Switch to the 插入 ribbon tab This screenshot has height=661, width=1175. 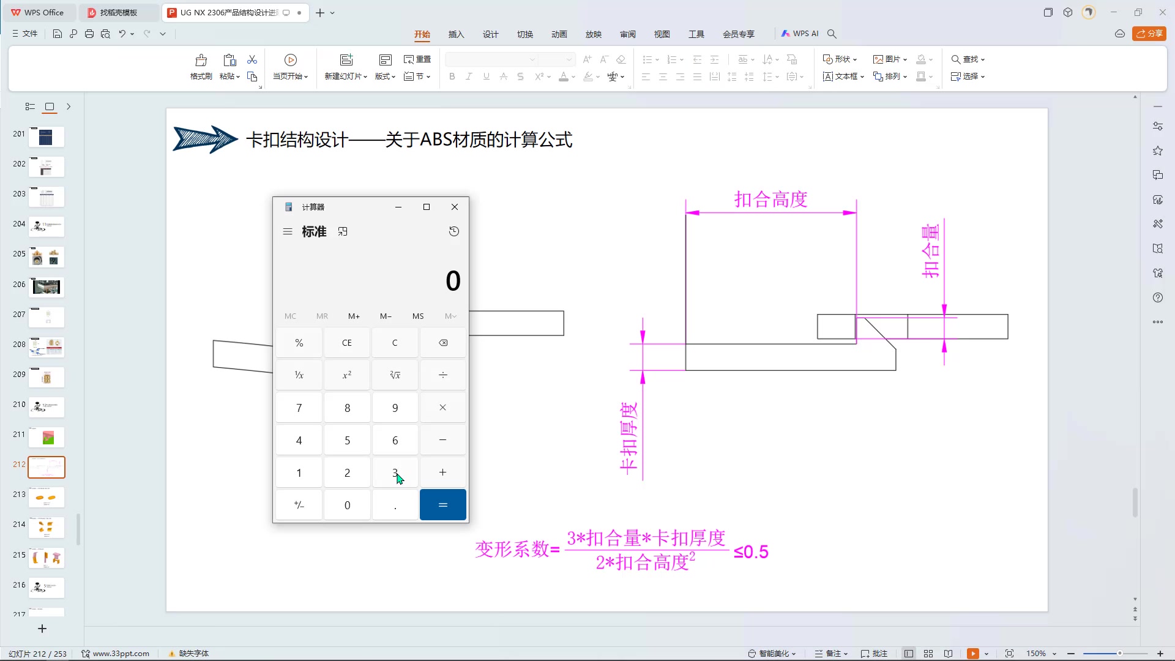[x=456, y=34]
